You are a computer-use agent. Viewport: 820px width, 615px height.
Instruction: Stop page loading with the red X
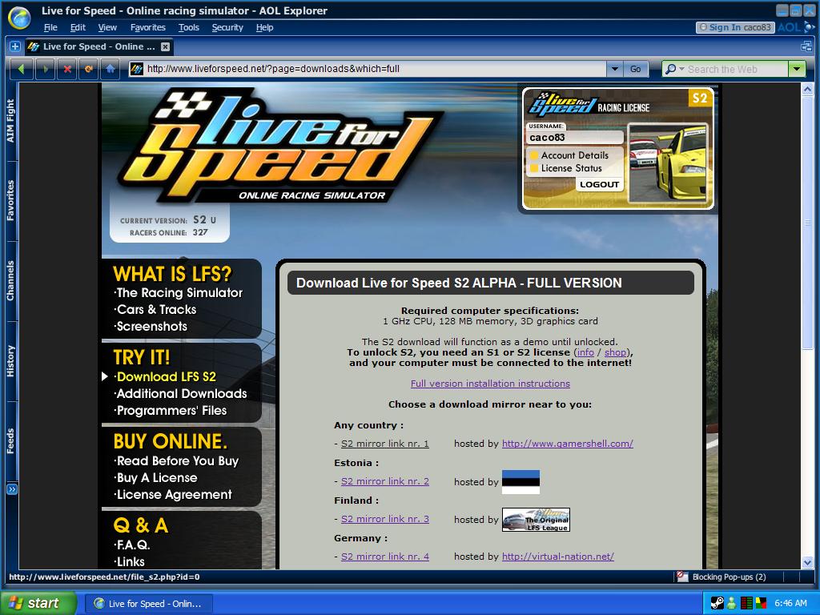pyautogui.click(x=67, y=69)
